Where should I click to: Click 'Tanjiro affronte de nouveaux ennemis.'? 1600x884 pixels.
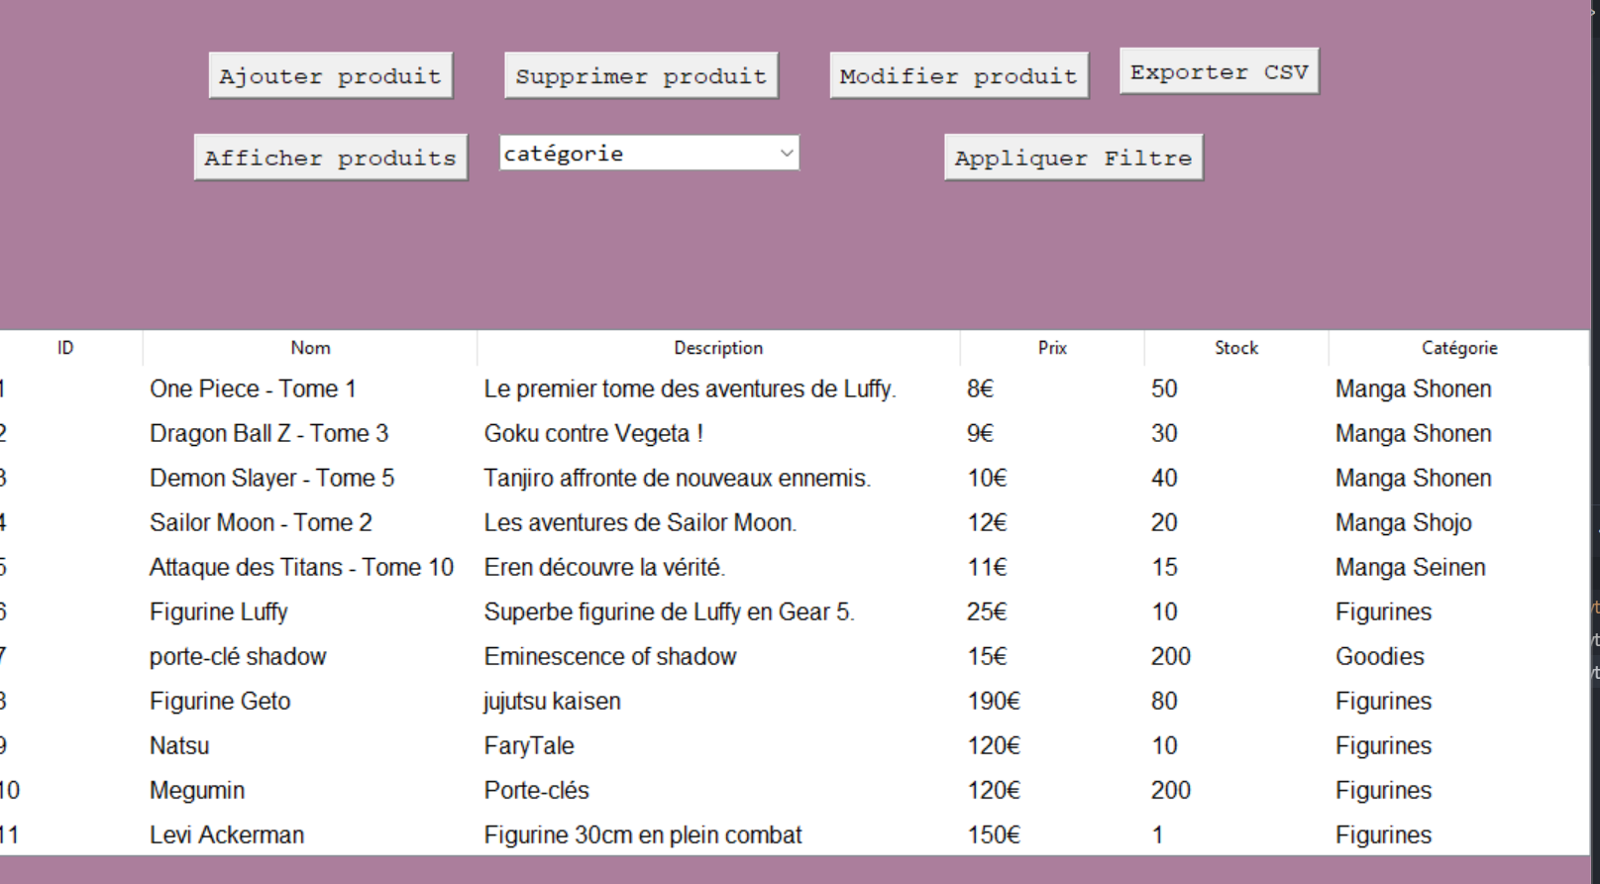point(677,478)
